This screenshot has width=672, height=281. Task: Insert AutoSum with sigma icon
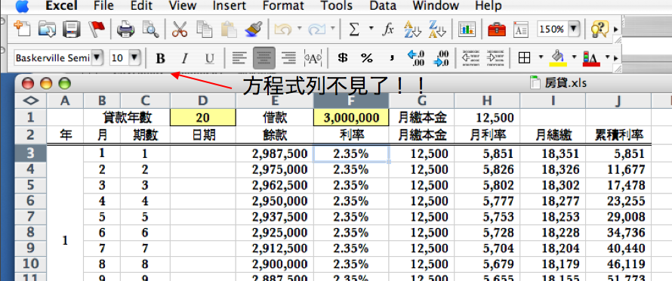pos(353,29)
